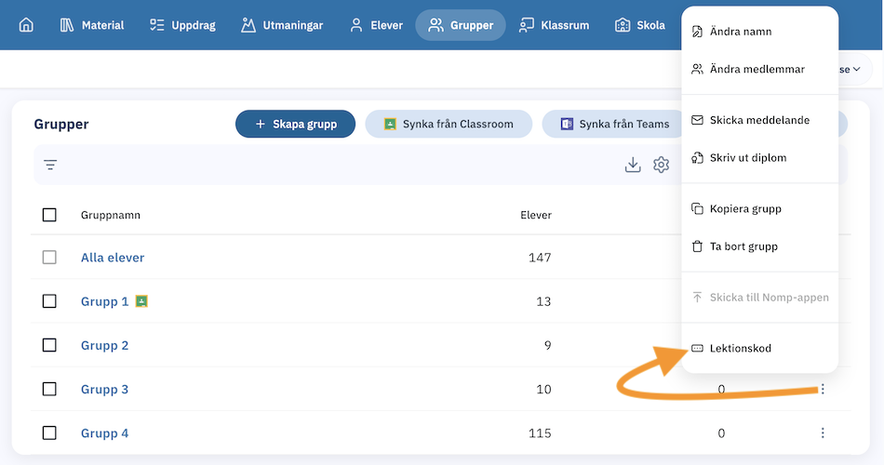Viewport: 884px width, 465px height.
Task: Choose Ändra namn in the context menu
Action: (759, 32)
